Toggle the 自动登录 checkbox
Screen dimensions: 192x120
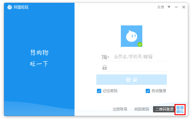pos(148,91)
